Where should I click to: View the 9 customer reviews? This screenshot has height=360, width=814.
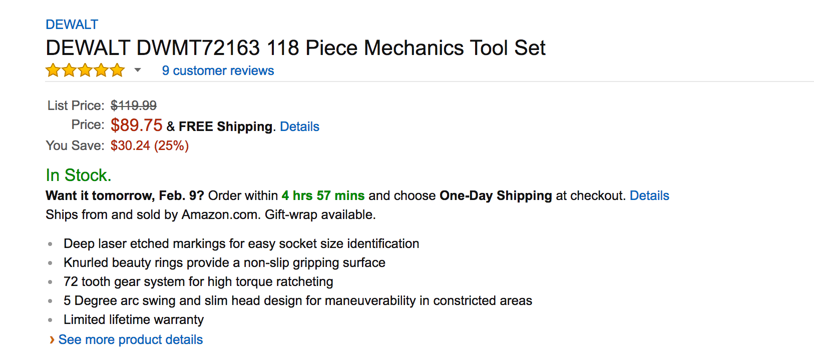click(x=218, y=70)
